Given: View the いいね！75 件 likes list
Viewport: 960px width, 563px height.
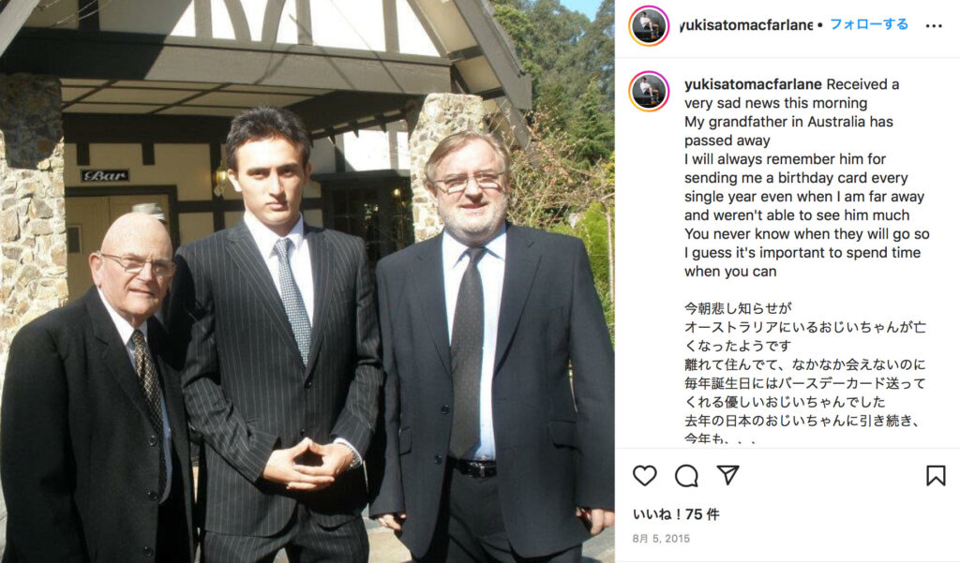Looking at the screenshot, I should (675, 514).
